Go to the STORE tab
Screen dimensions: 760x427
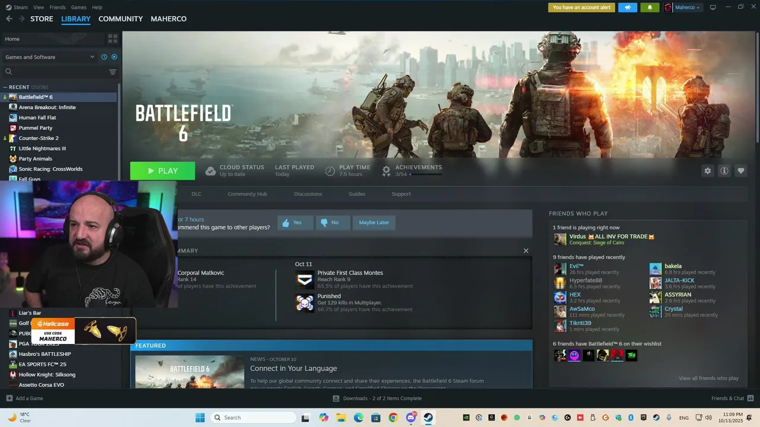click(x=42, y=19)
